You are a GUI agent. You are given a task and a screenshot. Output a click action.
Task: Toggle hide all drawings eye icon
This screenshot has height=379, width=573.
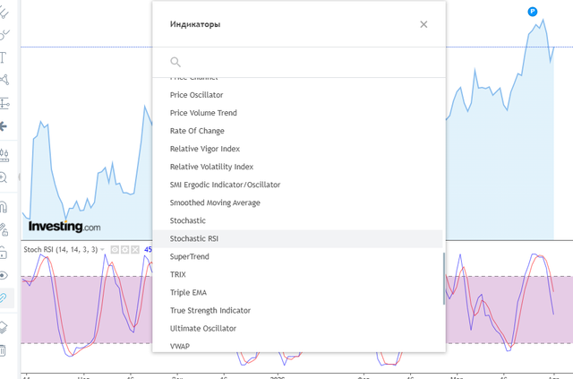[x=4, y=275]
